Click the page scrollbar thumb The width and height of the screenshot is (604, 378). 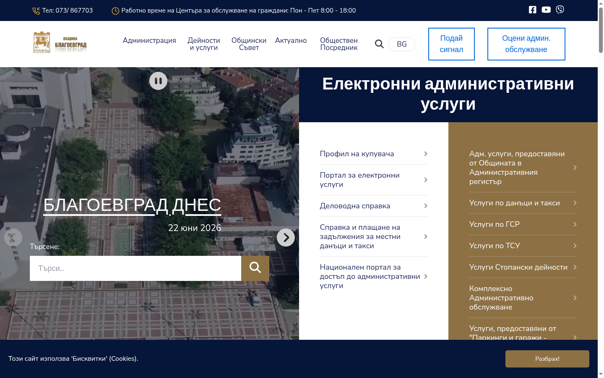pos(601,29)
